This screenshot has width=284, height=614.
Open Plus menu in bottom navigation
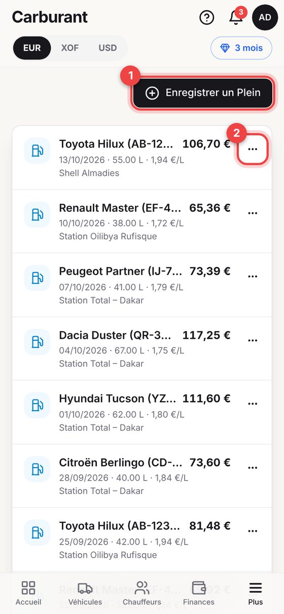(x=256, y=594)
